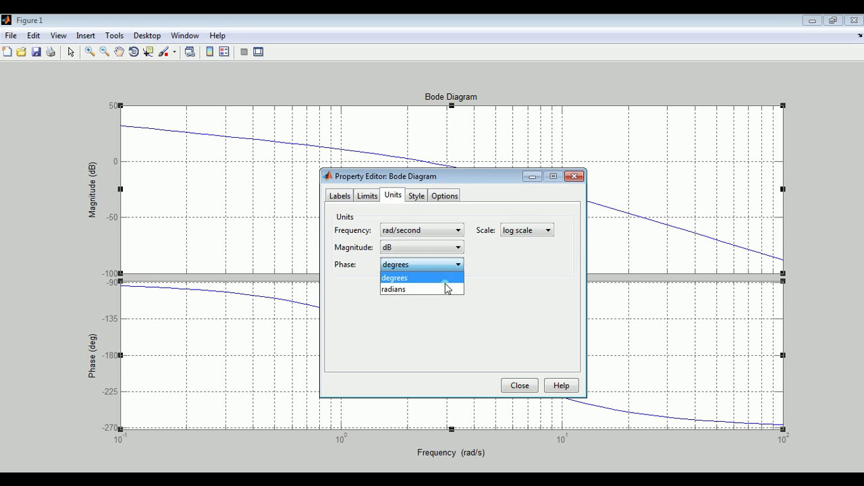This screenshot has width=864, height=486.
Task: Open the View menu
Action: (x=59, y=36)
